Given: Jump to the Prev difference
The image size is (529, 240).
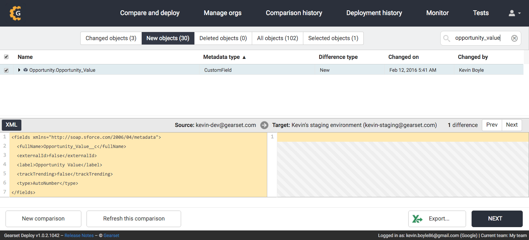Looking at the screenshot, I should (x=492, y=125).
